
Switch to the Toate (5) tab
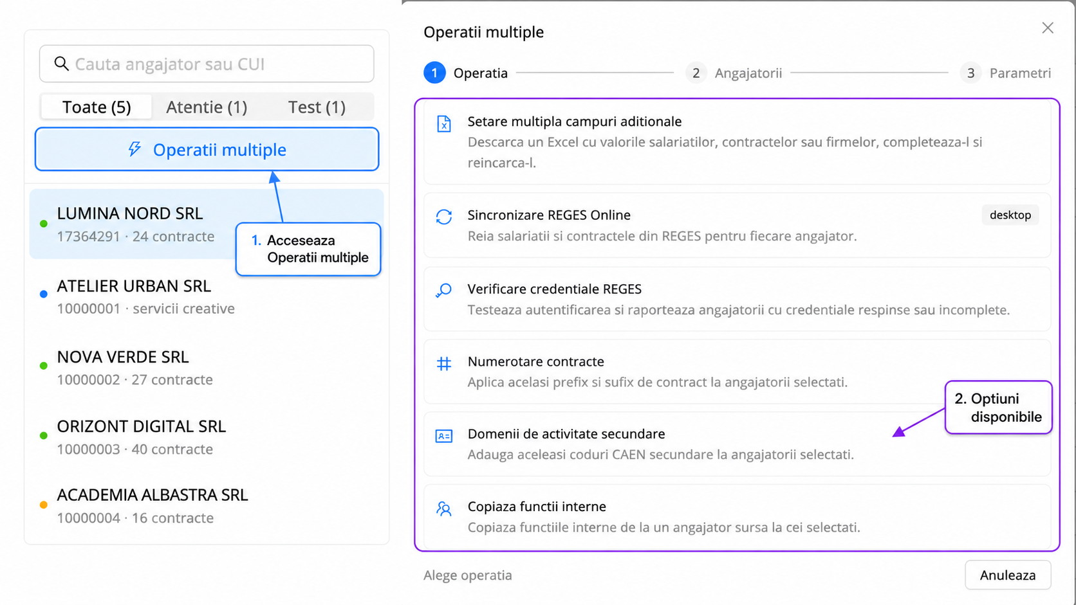97,107
